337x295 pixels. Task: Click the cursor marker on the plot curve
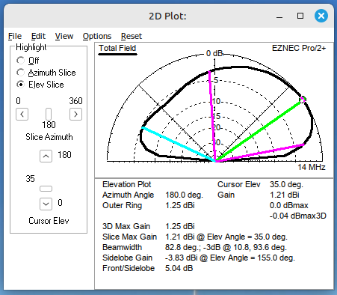[x=303, y=100]
